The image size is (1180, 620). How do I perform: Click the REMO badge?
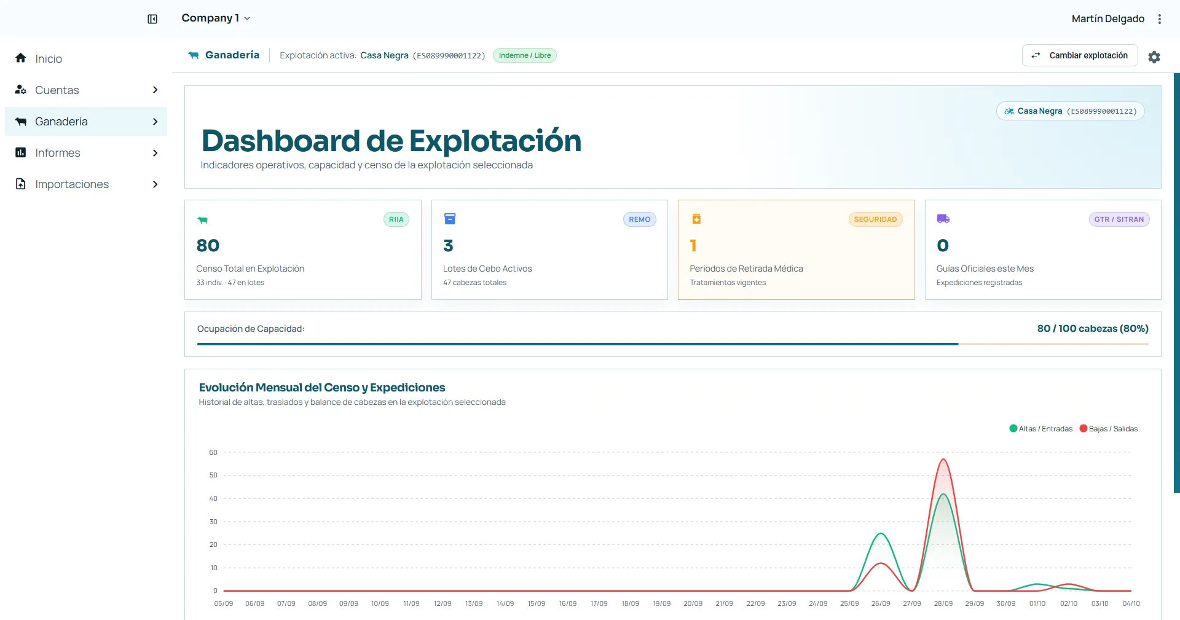tap(640, 219)
